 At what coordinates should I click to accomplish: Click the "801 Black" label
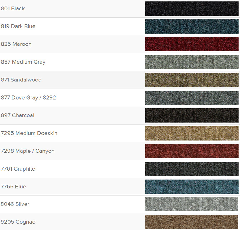(x=13, y=9)
